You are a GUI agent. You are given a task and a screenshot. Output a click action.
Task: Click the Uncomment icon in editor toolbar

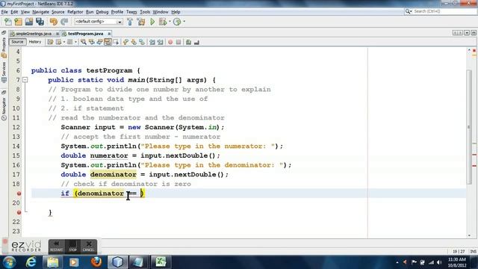click(x=196, y=42)
